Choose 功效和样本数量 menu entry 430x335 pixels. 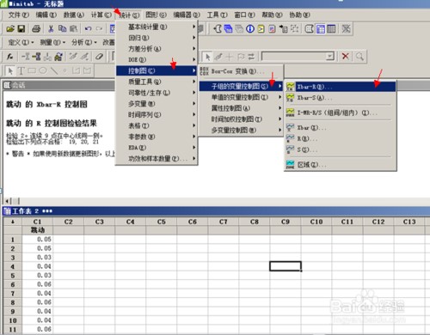[157, 159]
